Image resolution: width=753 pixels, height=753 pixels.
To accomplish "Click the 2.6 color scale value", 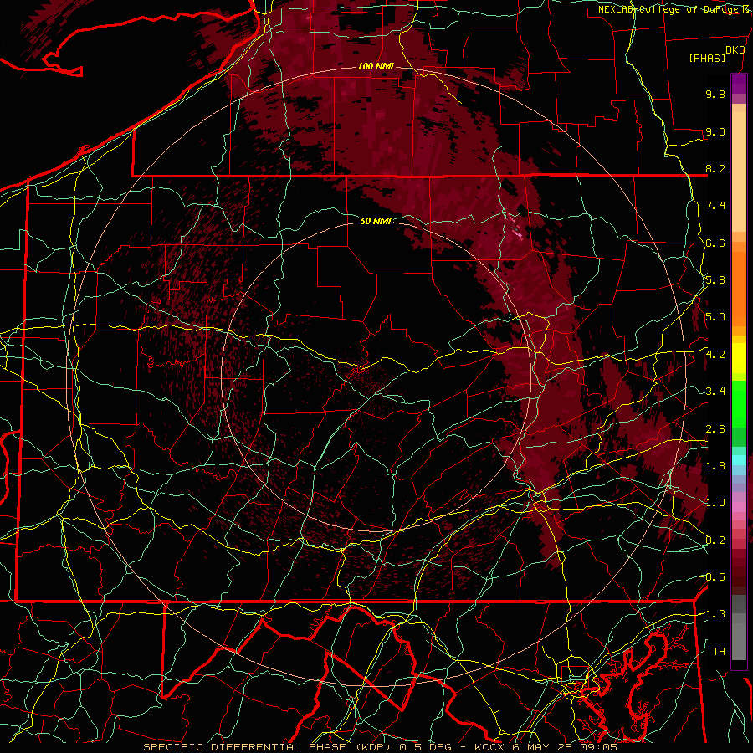I will (715, 429).
